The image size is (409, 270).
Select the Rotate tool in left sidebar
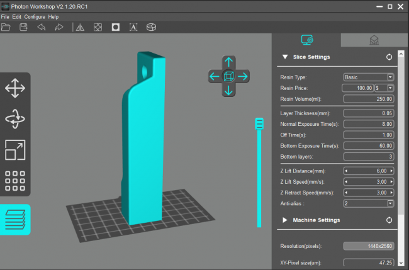(x=14, y=119)
